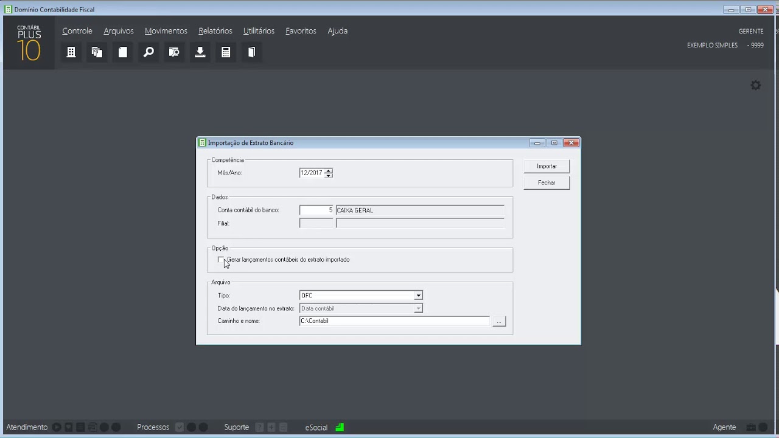
Task: Click the green eSocial status icon
Action: pyautogui.click(x=340, y=427)
